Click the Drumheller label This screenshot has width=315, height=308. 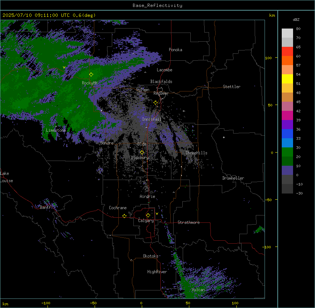pyautogui.click(x=233, y=178)
